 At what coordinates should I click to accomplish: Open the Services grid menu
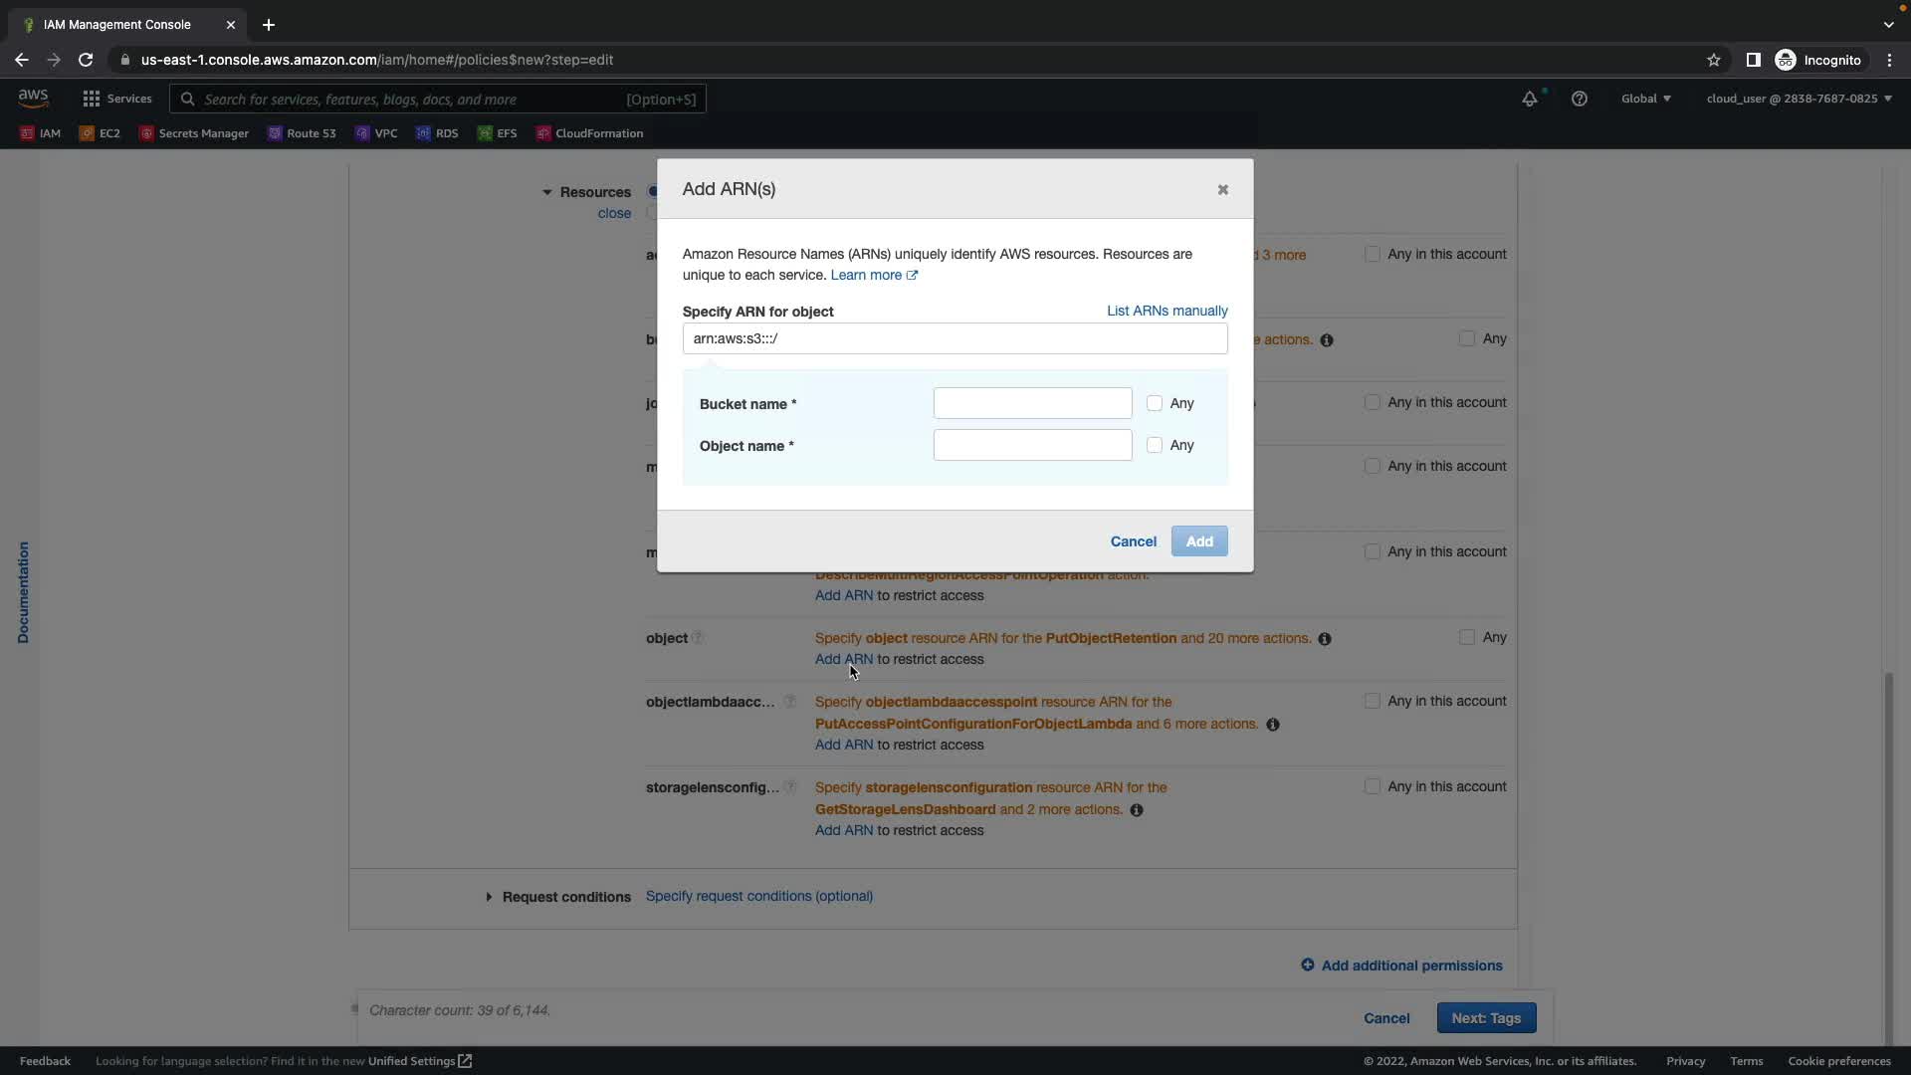(117, 99)
